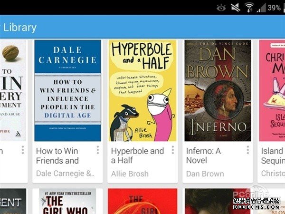Open overflow menu for How to Win Friends
The height and width of the screenshot is (214, 285).
tap(98, 150)
